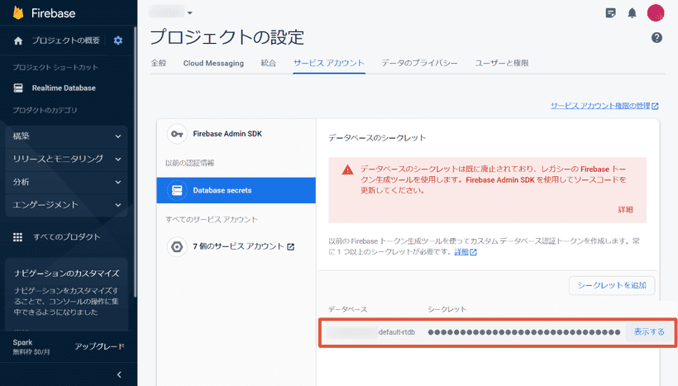Click Spark plan label

[22, 342]
